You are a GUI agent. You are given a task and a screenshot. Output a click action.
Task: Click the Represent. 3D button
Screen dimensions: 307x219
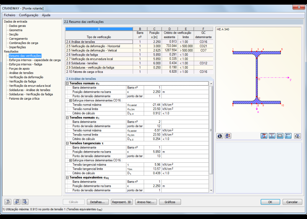point(122,202)
